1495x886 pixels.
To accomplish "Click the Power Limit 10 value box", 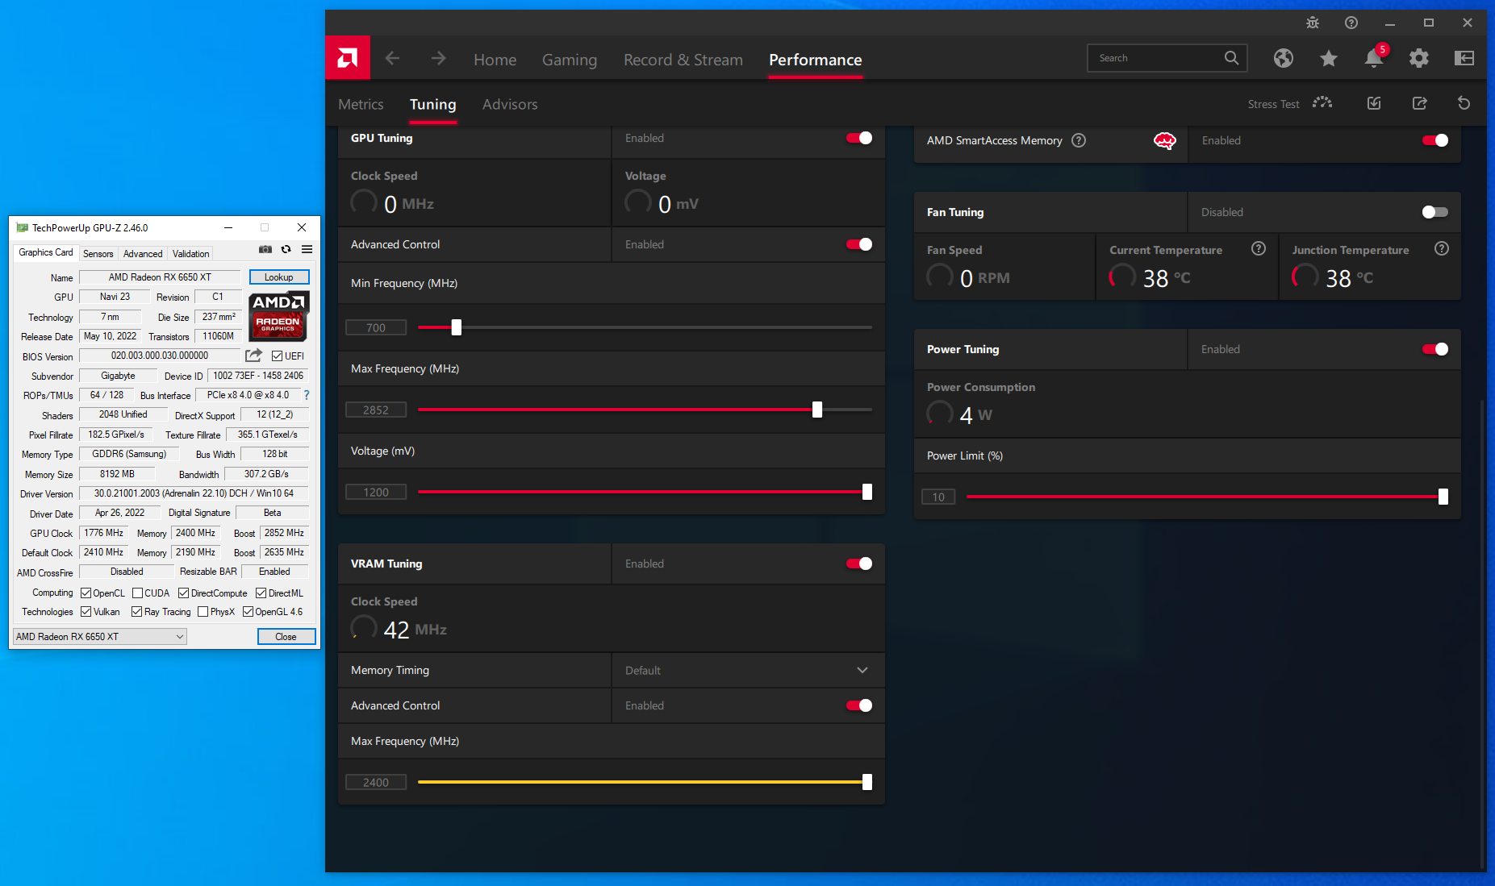I will (x=938, y=497).
